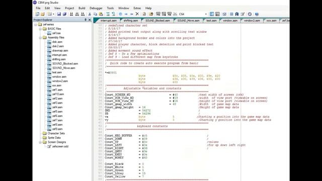Click the Save All multiple disks icon

click(x=64, y=14)
